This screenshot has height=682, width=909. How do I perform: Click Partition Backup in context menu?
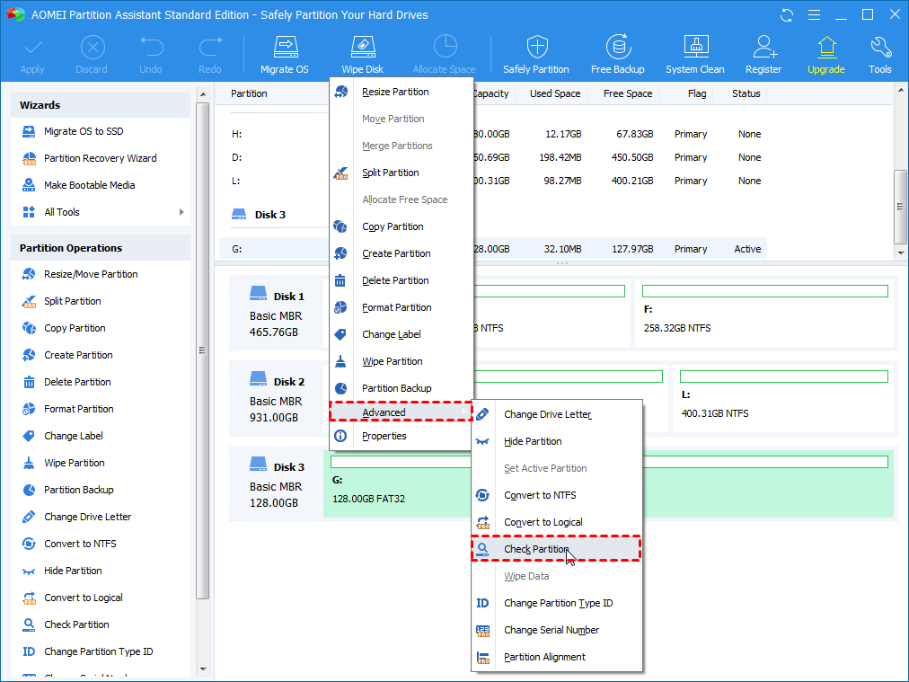click(x=401, y=388)
